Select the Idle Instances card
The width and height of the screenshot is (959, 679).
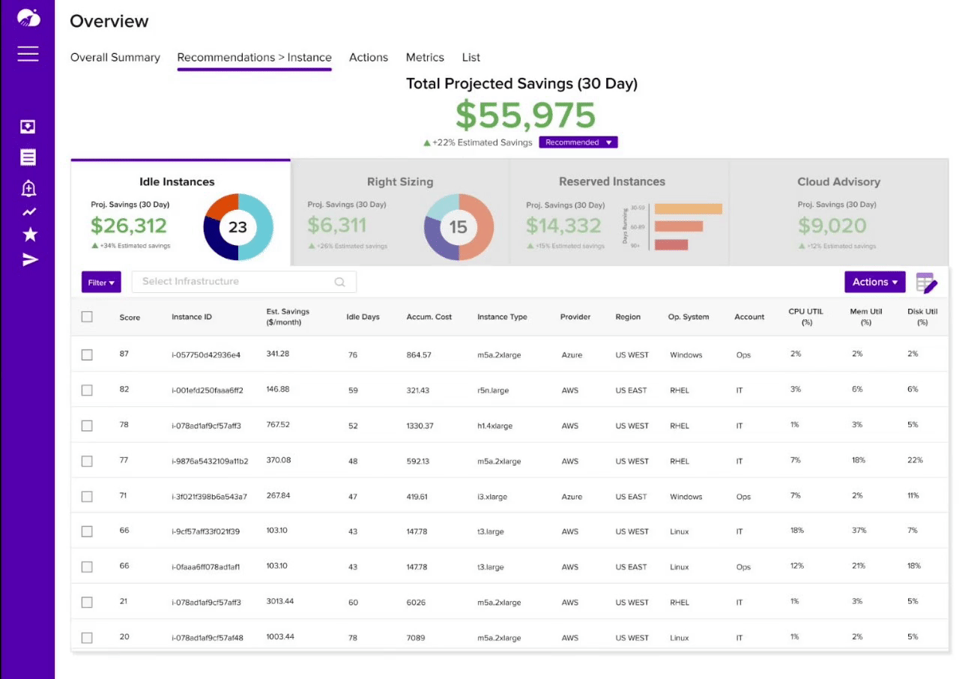click(x=181, y=213)
